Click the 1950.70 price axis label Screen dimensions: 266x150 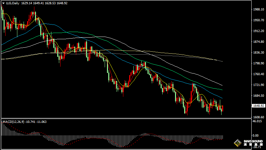pos(258,20)
